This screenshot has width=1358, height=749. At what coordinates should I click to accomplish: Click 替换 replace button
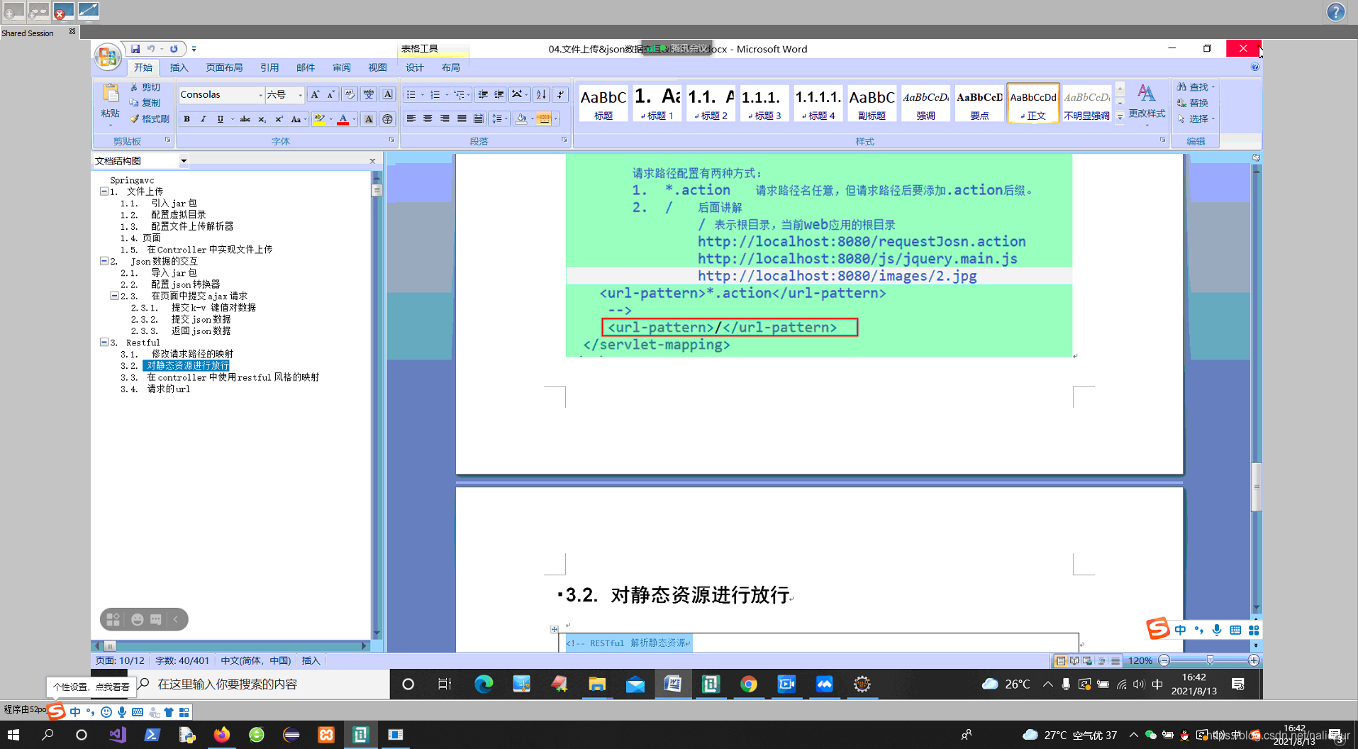coord(1193,103)
